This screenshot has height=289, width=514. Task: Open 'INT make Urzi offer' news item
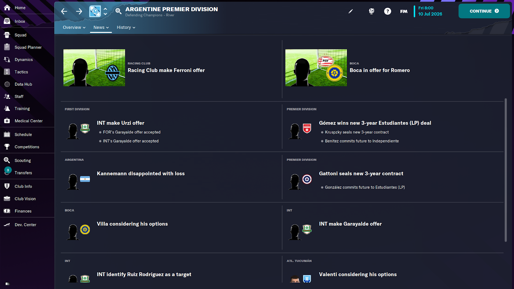pyautogui.click(x=120, y=123)
